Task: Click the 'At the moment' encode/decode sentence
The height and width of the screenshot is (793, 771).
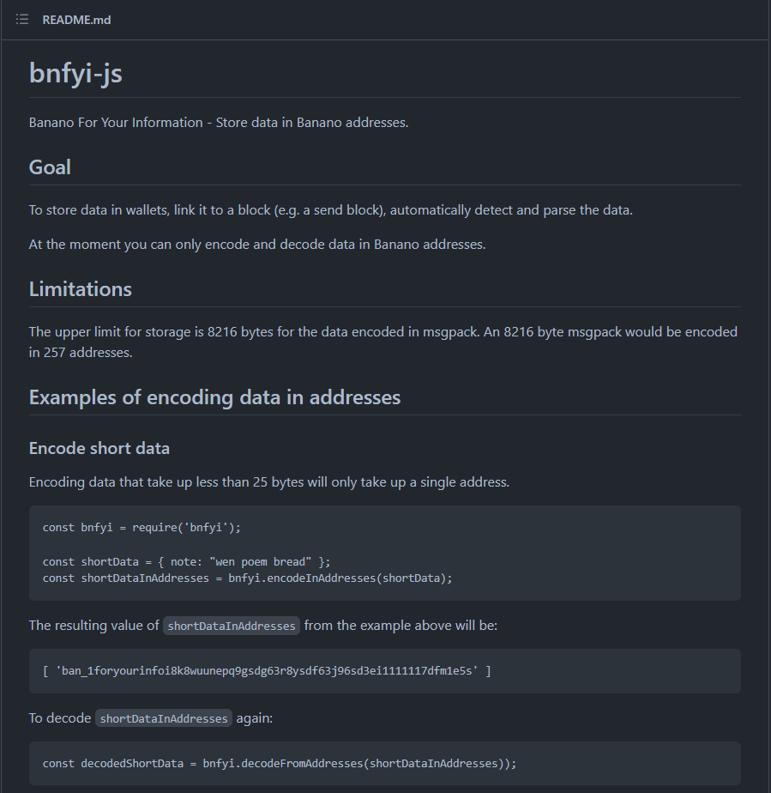Action: point(257,245)
